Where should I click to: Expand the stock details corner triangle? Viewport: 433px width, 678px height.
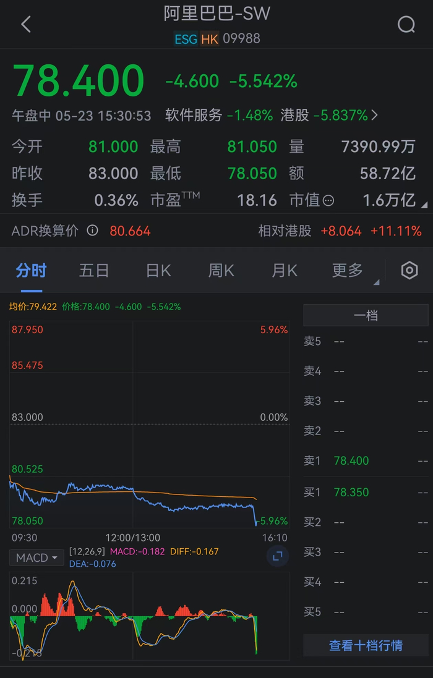pos(424,205)
